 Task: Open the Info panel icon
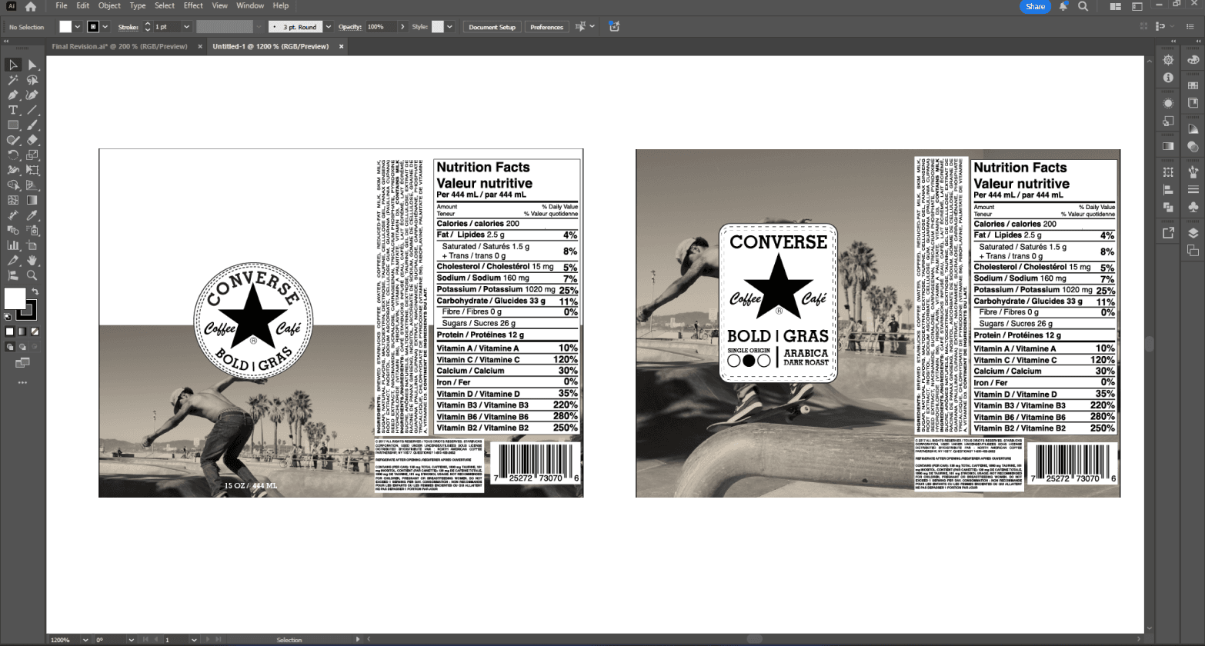point(1168,78)
